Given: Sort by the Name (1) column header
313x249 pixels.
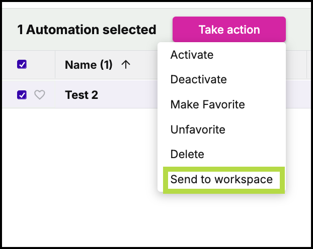Looking at the screenshot, I should pyautogui.click(x=89, y=65).
